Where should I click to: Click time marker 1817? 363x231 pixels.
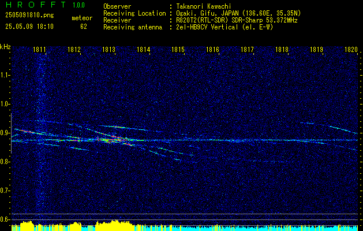[x=247, y=50]
